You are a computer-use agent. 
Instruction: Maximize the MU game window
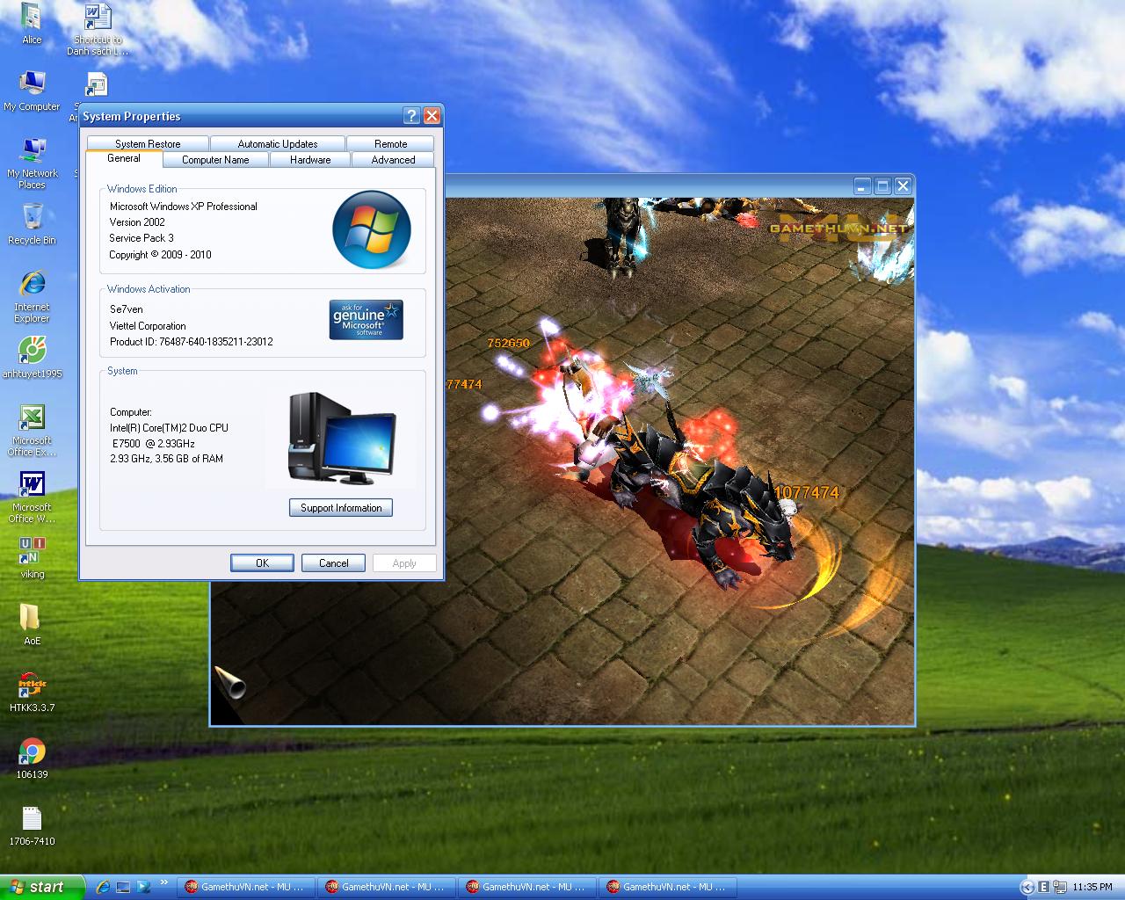click(x=882, y=185)
